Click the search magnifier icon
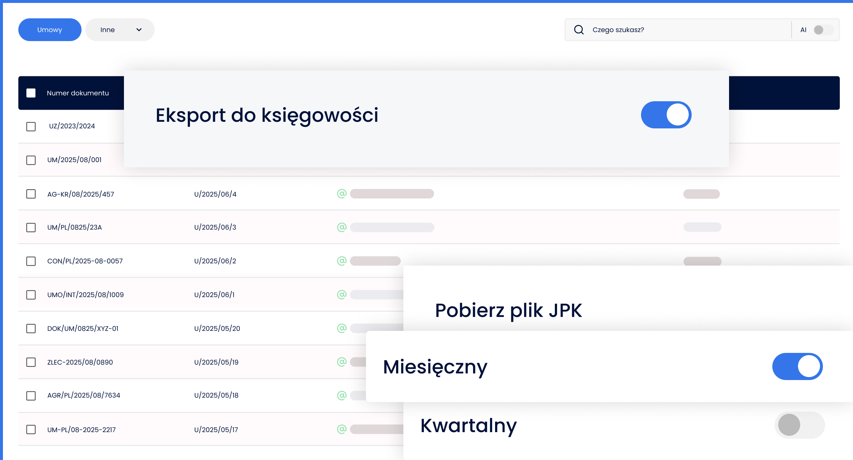 point(579,30)
